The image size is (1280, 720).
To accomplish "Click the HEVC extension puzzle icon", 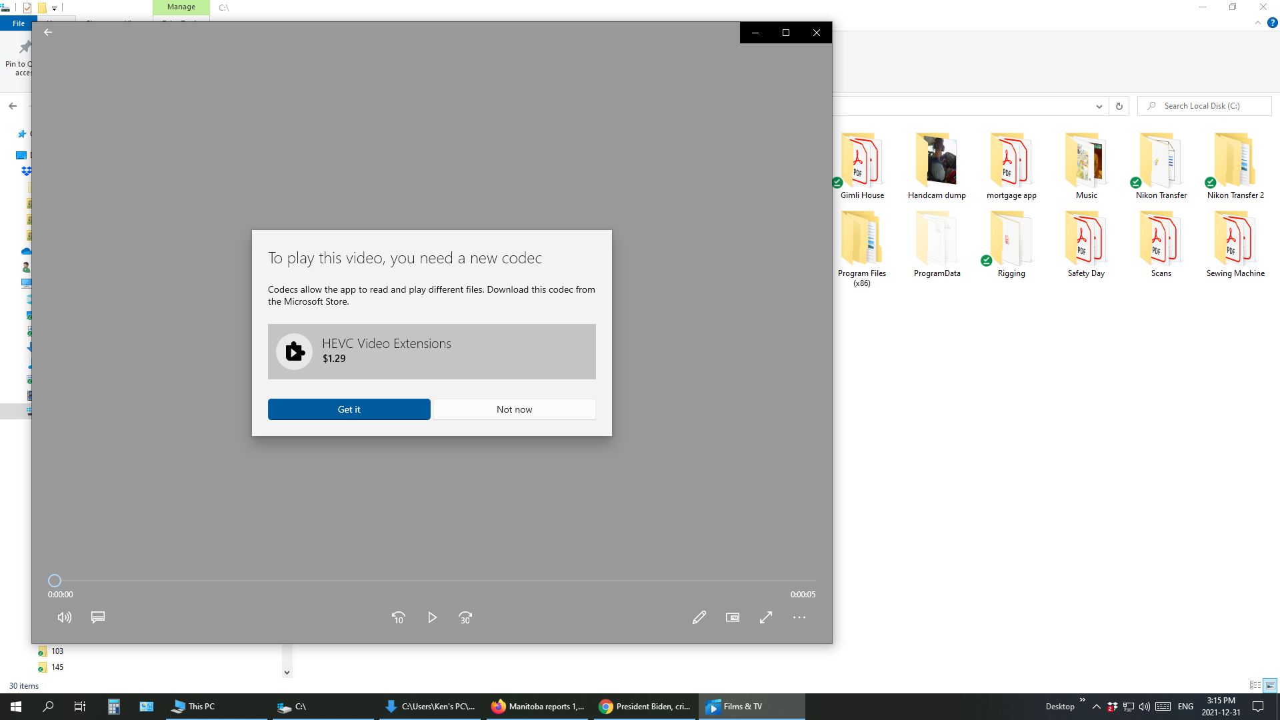I will coord(294,351).
